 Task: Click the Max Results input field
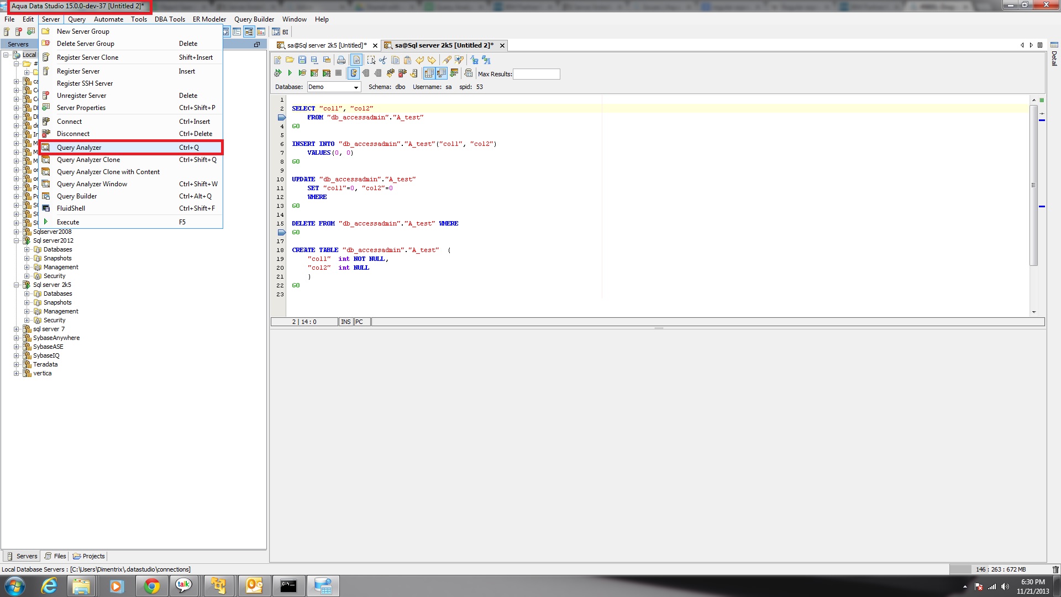click(536, 74)
